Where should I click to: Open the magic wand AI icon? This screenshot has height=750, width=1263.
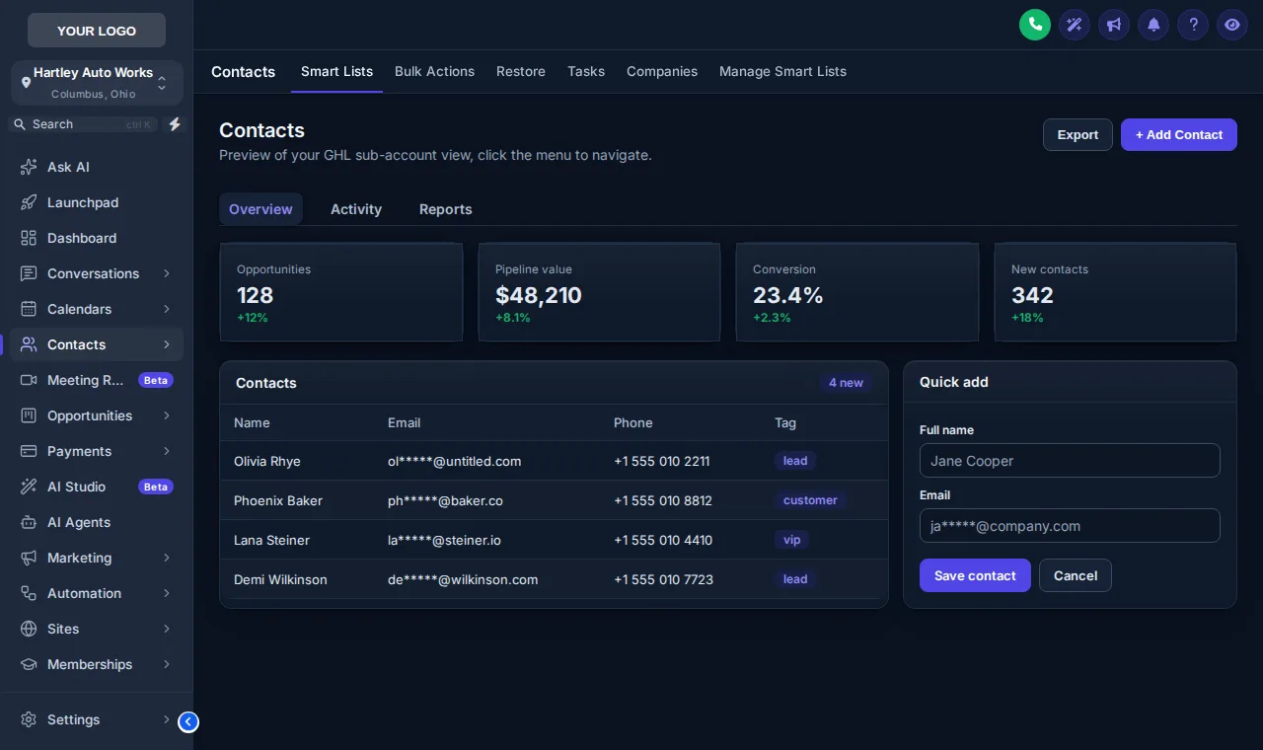(1074, 25)
